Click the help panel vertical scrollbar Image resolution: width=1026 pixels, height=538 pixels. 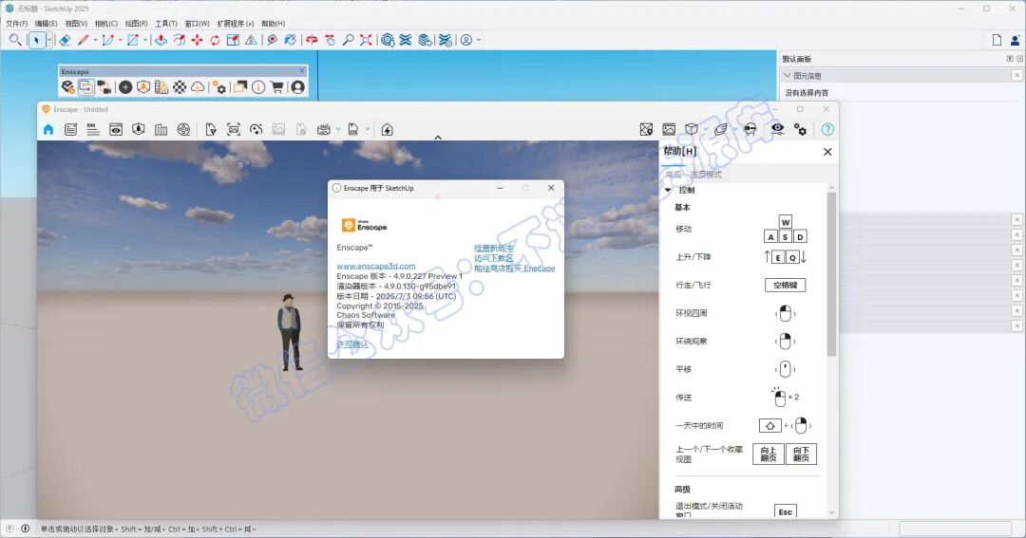pyautogui.click(x=831, y=274)
